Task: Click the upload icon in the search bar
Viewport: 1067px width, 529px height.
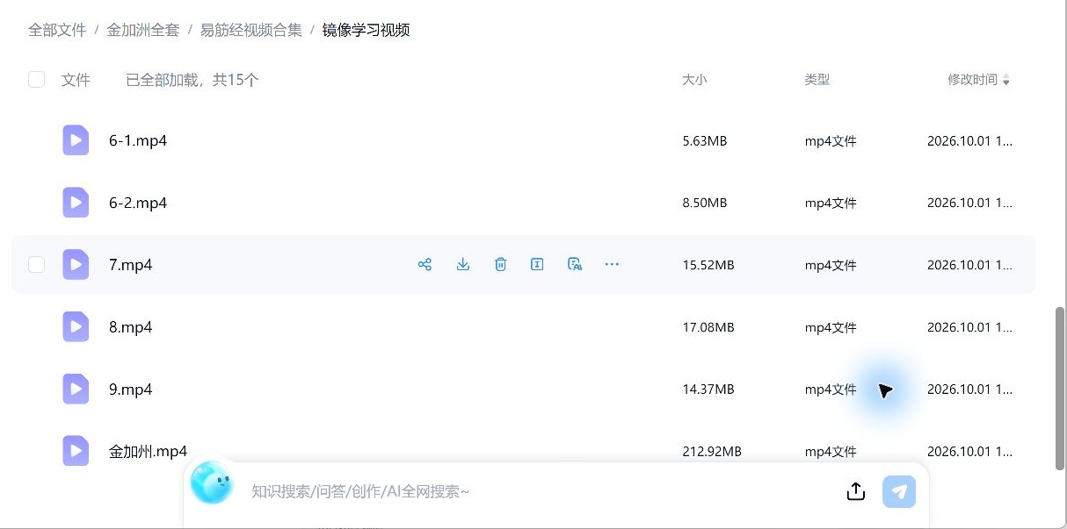Action: pyautogui.click(x=856, y=491)
